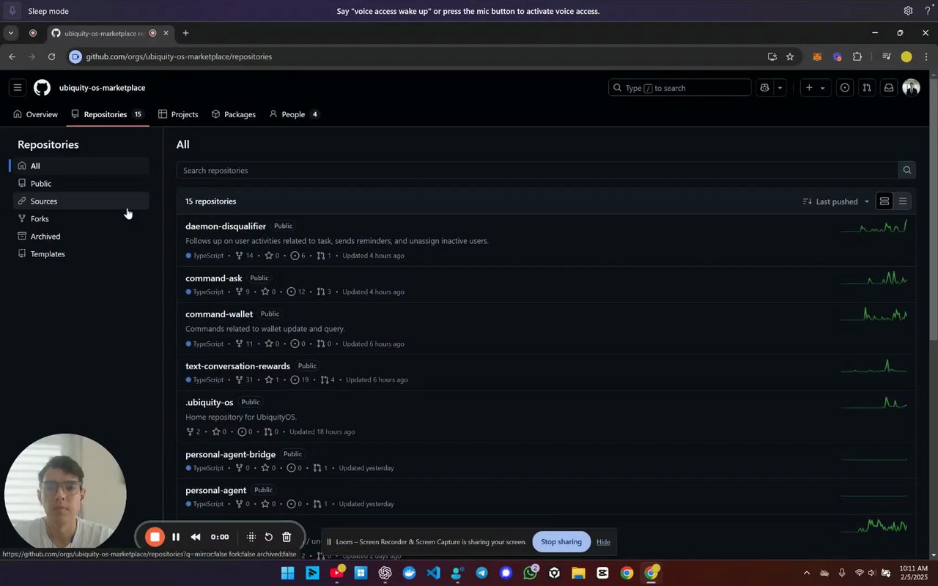Click the issues count 12 for command-ask
Viewport: 938px width, 586px height.
tap(298, 292)
